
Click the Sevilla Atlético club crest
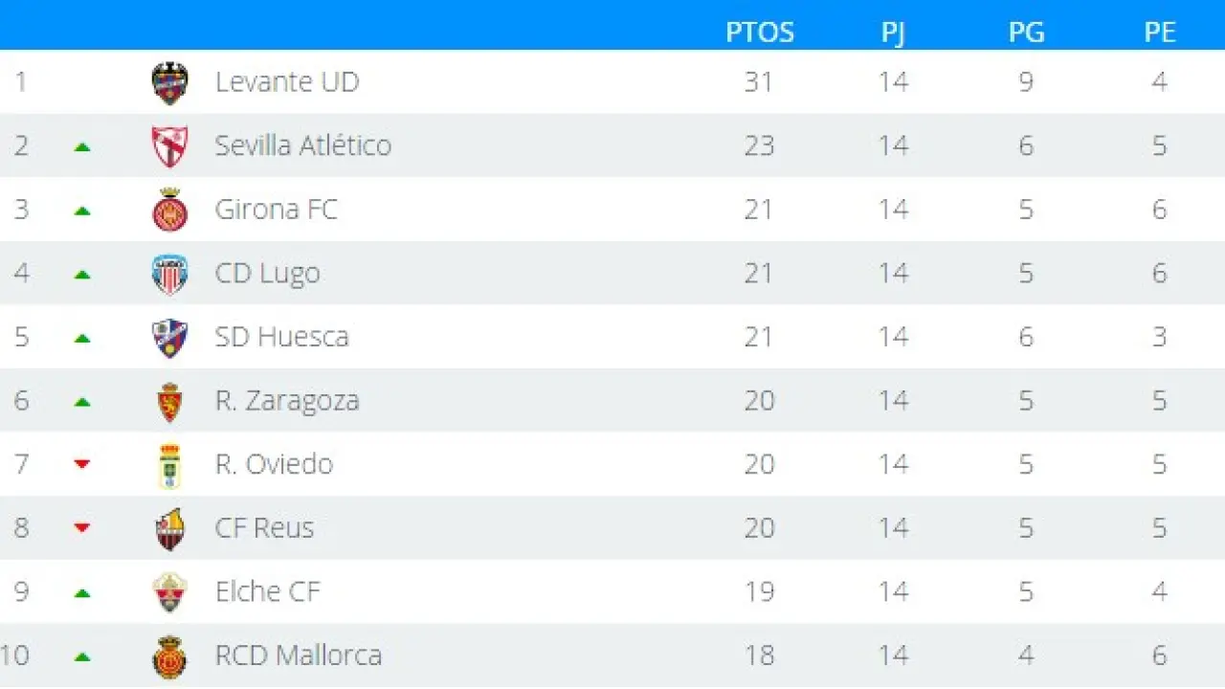[x=170, y=146]
